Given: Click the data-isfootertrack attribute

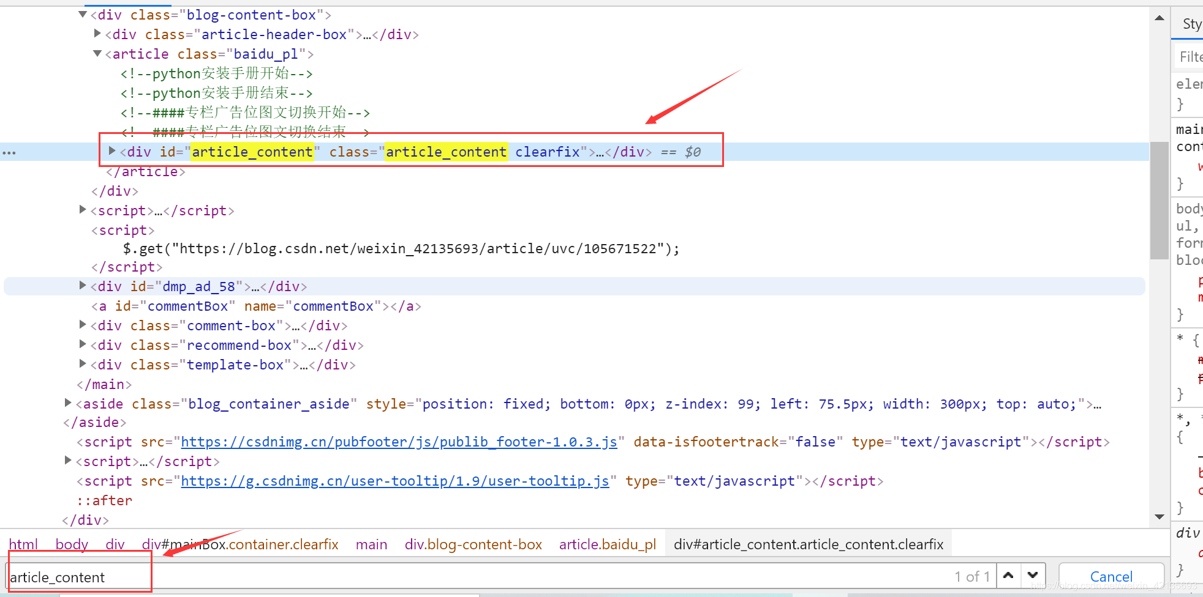Looking at the screenshot, I should coord(738,442).
